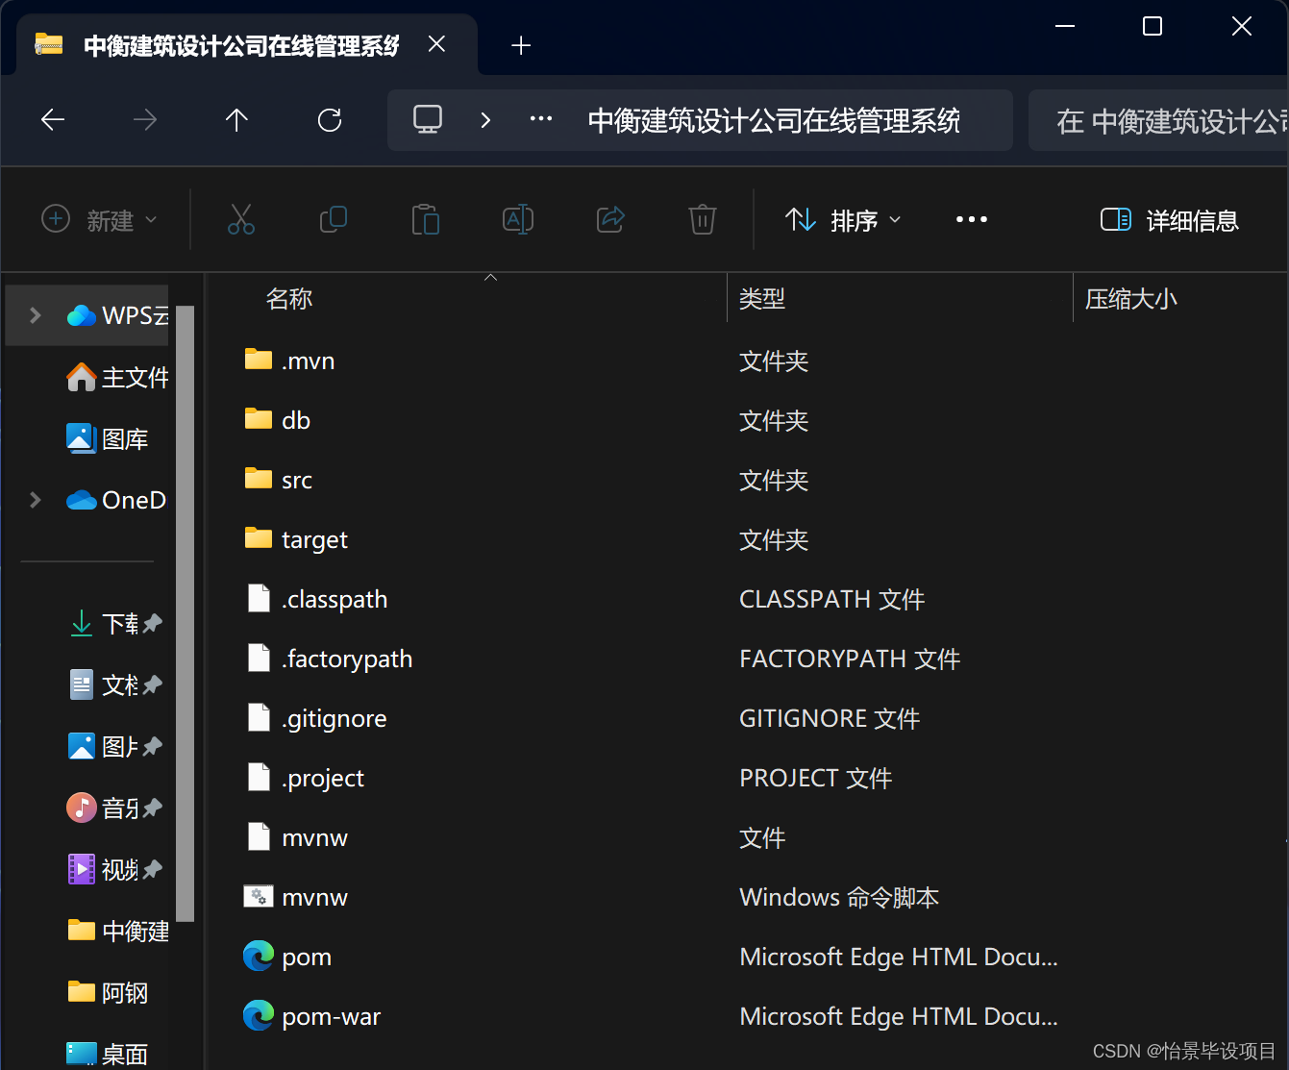The width and height of the screenshot is (1289, 1070).
Task: Click the Delete trash icon
Action: pos(703,220)
